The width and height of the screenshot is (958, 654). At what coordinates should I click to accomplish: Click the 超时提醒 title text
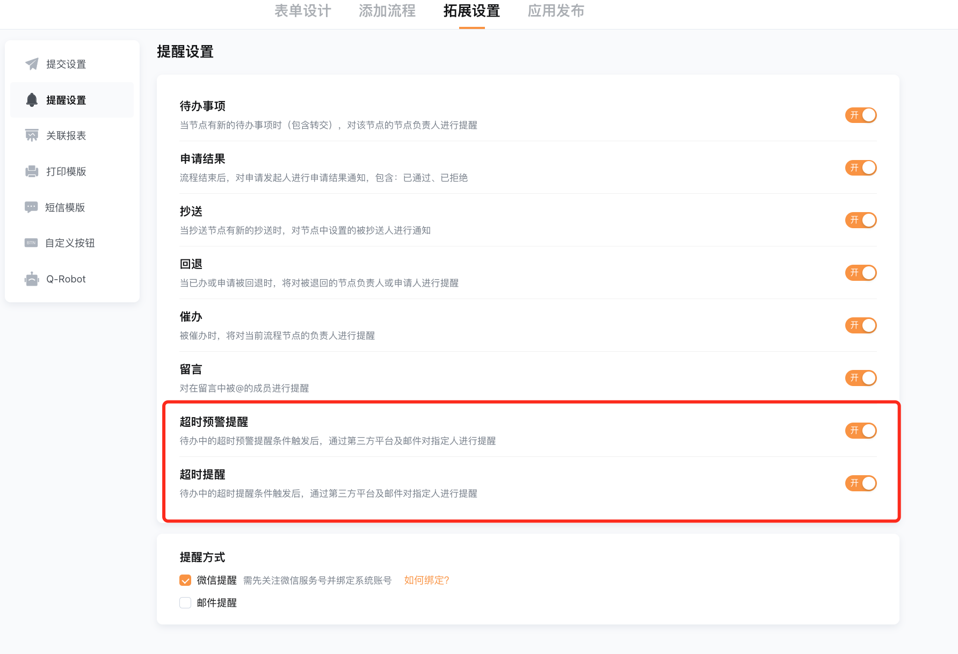pyautogui.click(x=202, y=475)
